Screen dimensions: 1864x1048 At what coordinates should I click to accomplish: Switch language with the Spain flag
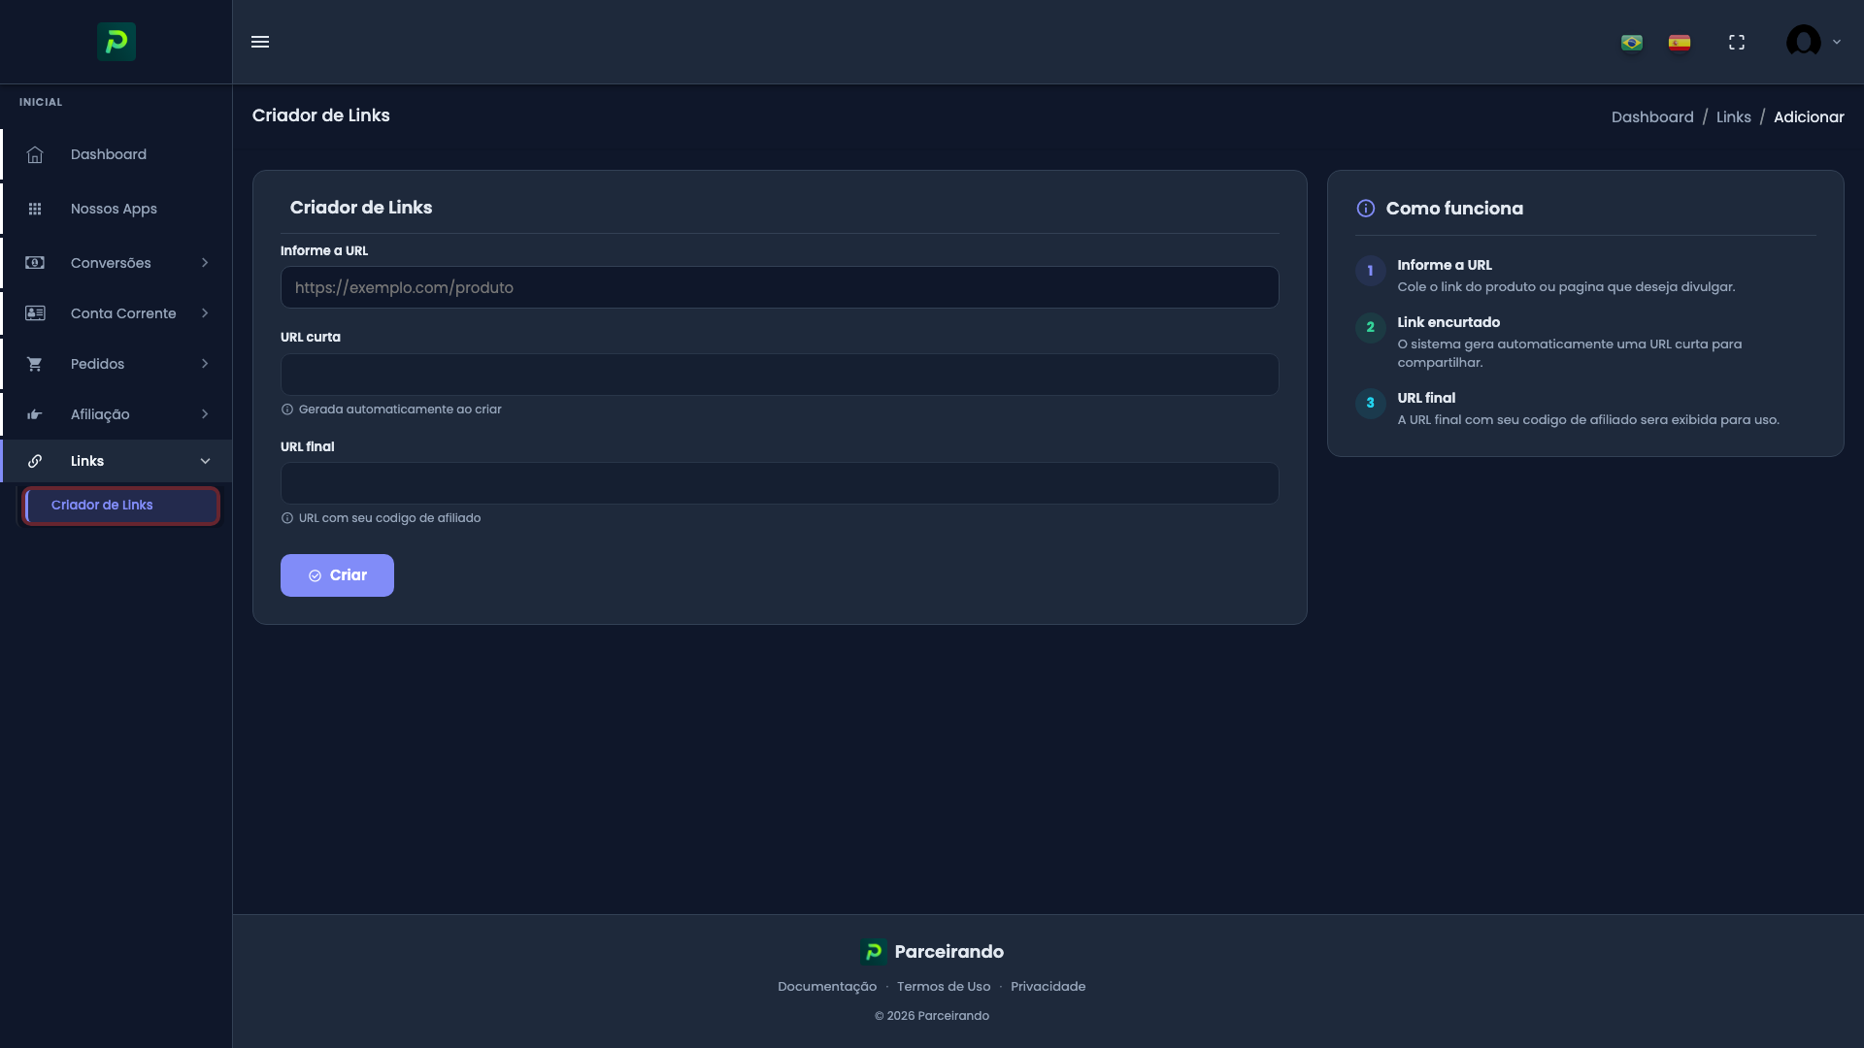pyautogui.click(x=1680, y=43)
